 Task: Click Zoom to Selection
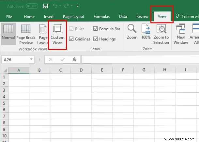pos(161,34)
